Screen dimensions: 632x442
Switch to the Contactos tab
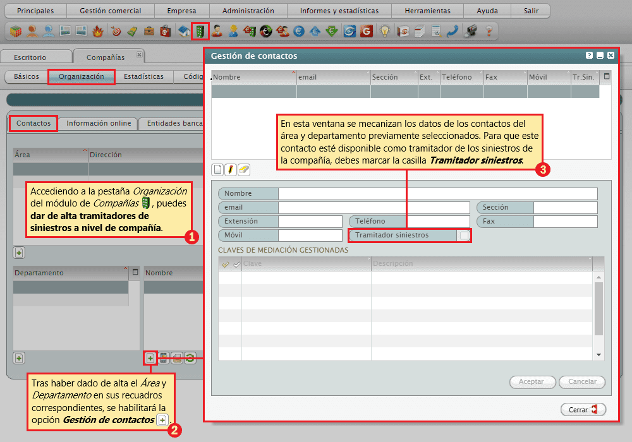pos(33,123)
